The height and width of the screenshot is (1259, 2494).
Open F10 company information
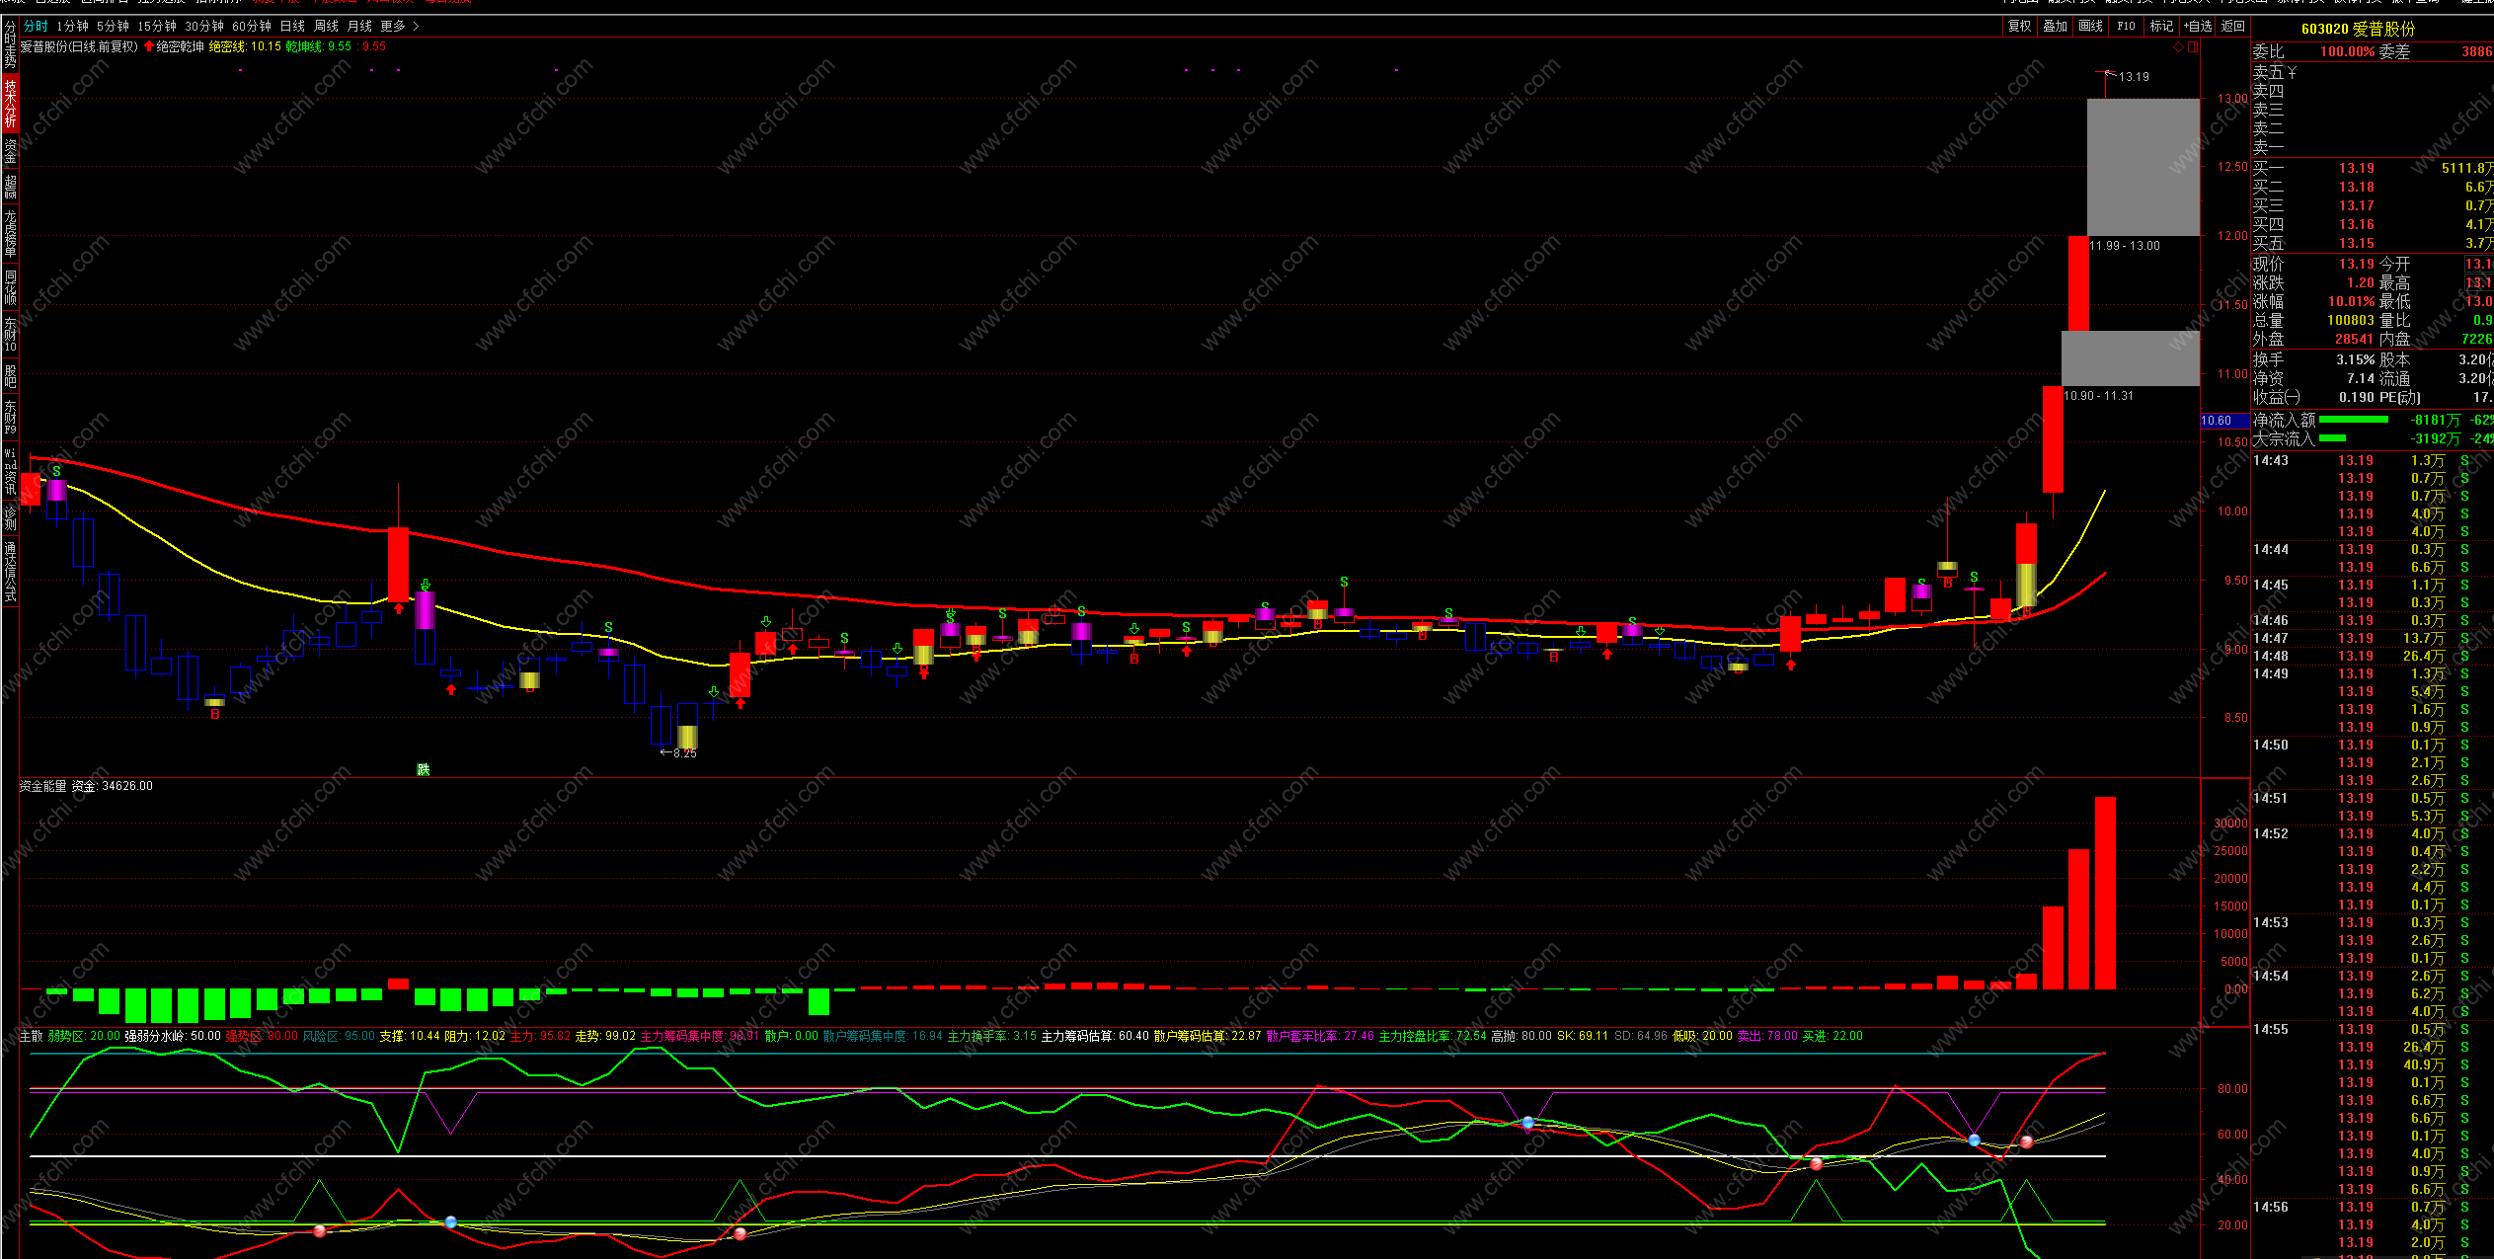(2127, 27)
